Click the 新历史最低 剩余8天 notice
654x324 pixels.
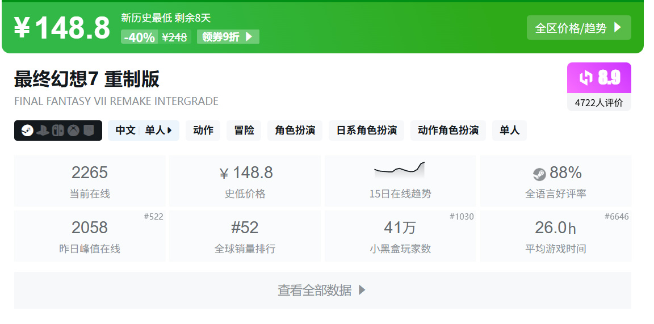pos(166,18)
